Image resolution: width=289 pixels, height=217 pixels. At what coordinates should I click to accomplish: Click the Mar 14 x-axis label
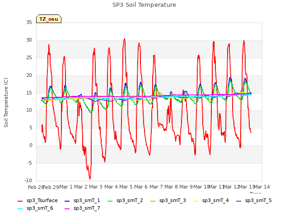(x=262, y=187)
